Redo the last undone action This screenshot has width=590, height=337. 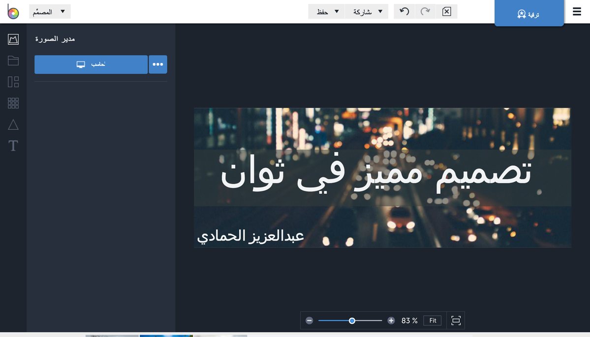pyautogui.click(x=425, y=11)
